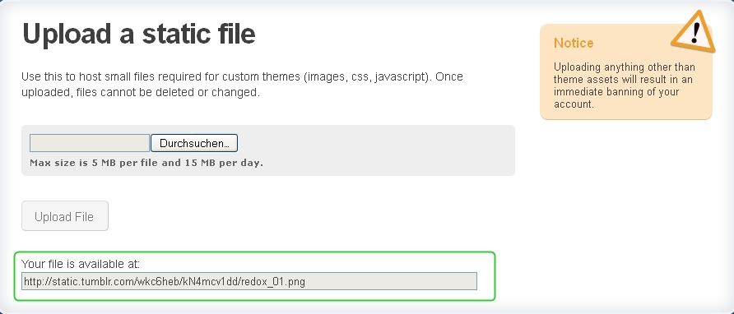Click "immediate banning of your" notice line
This screenshot has height=314, width=734.
616,92
